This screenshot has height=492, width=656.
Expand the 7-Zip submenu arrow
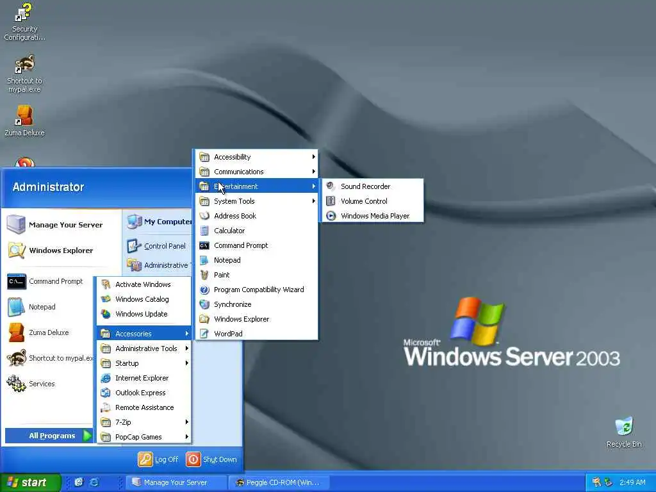(x=186, y=422)
